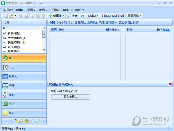
Task: Select the 日历 calendar navigation item
Action: tap(24, 67)
